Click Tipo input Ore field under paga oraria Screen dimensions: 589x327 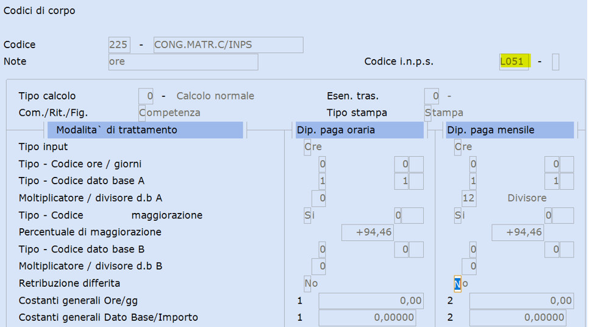[307, 147]
